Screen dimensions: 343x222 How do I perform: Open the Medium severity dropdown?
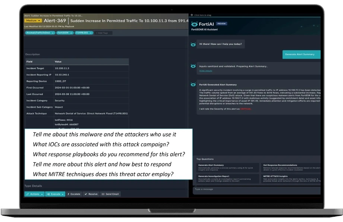tap(33, 21)
